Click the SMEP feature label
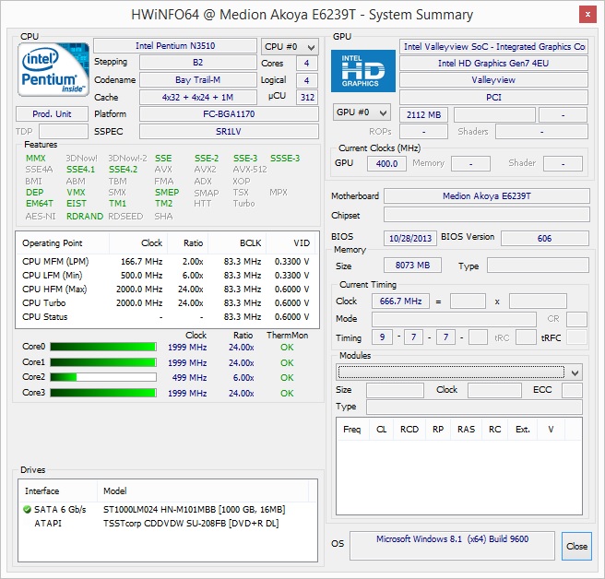This screenshot has width=605, height=579. coord(167,192)
